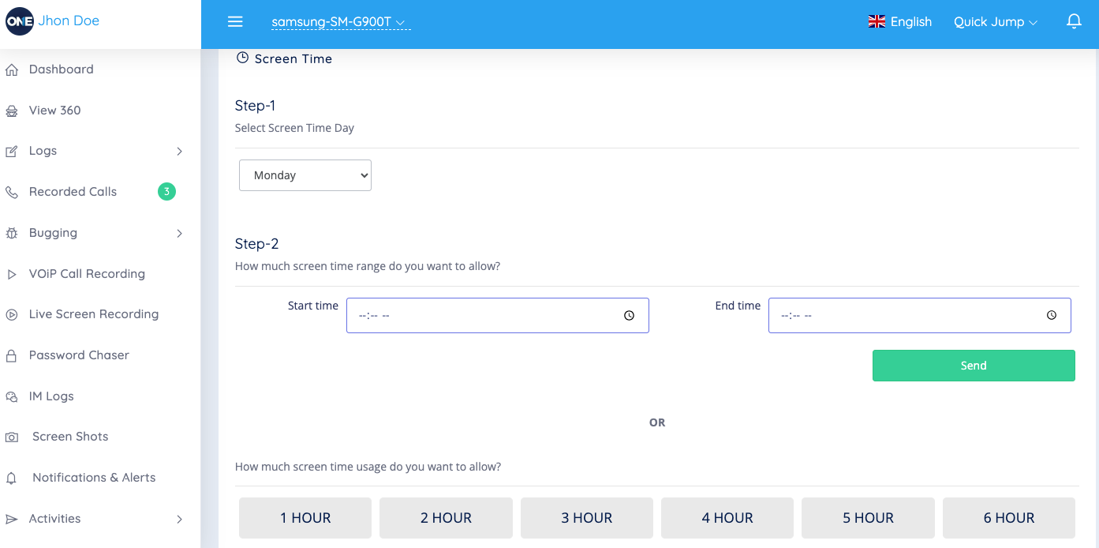Open the Monday day dropdown
Image resolution: width=1099 pixels, height=548 pixels.
click(305, 175)
